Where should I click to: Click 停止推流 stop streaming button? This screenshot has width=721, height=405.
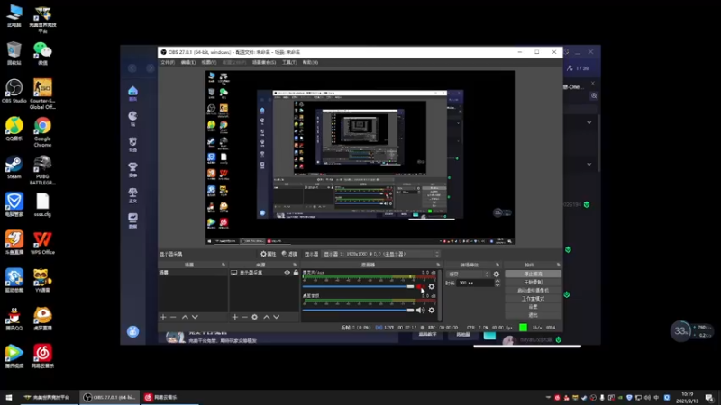point(533,274)
